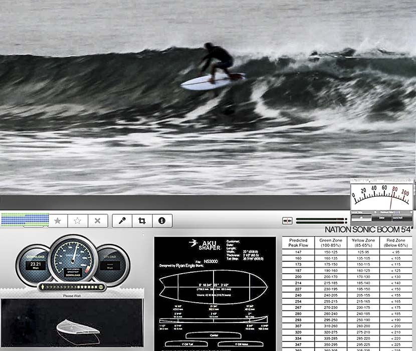Click the red zone cell < 155

click(x=396, y=295)
